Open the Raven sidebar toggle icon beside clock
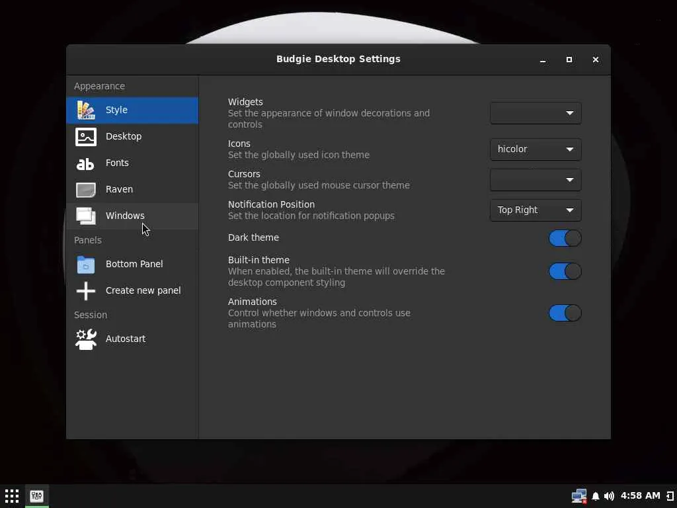This screenshot has width=677, height=508. [670, 496]
